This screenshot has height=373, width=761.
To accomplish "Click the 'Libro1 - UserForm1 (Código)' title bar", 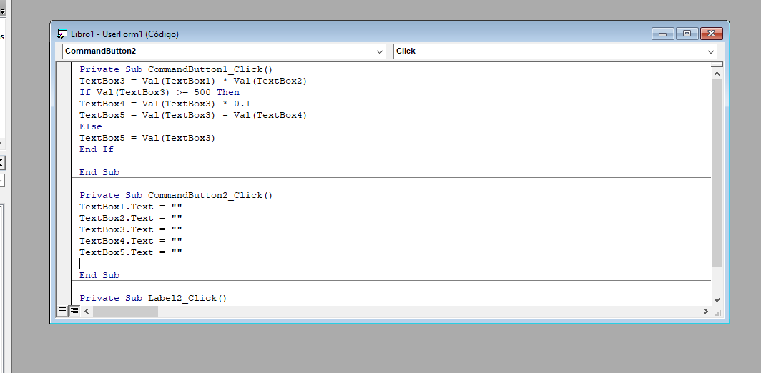I will click(124, 34).
